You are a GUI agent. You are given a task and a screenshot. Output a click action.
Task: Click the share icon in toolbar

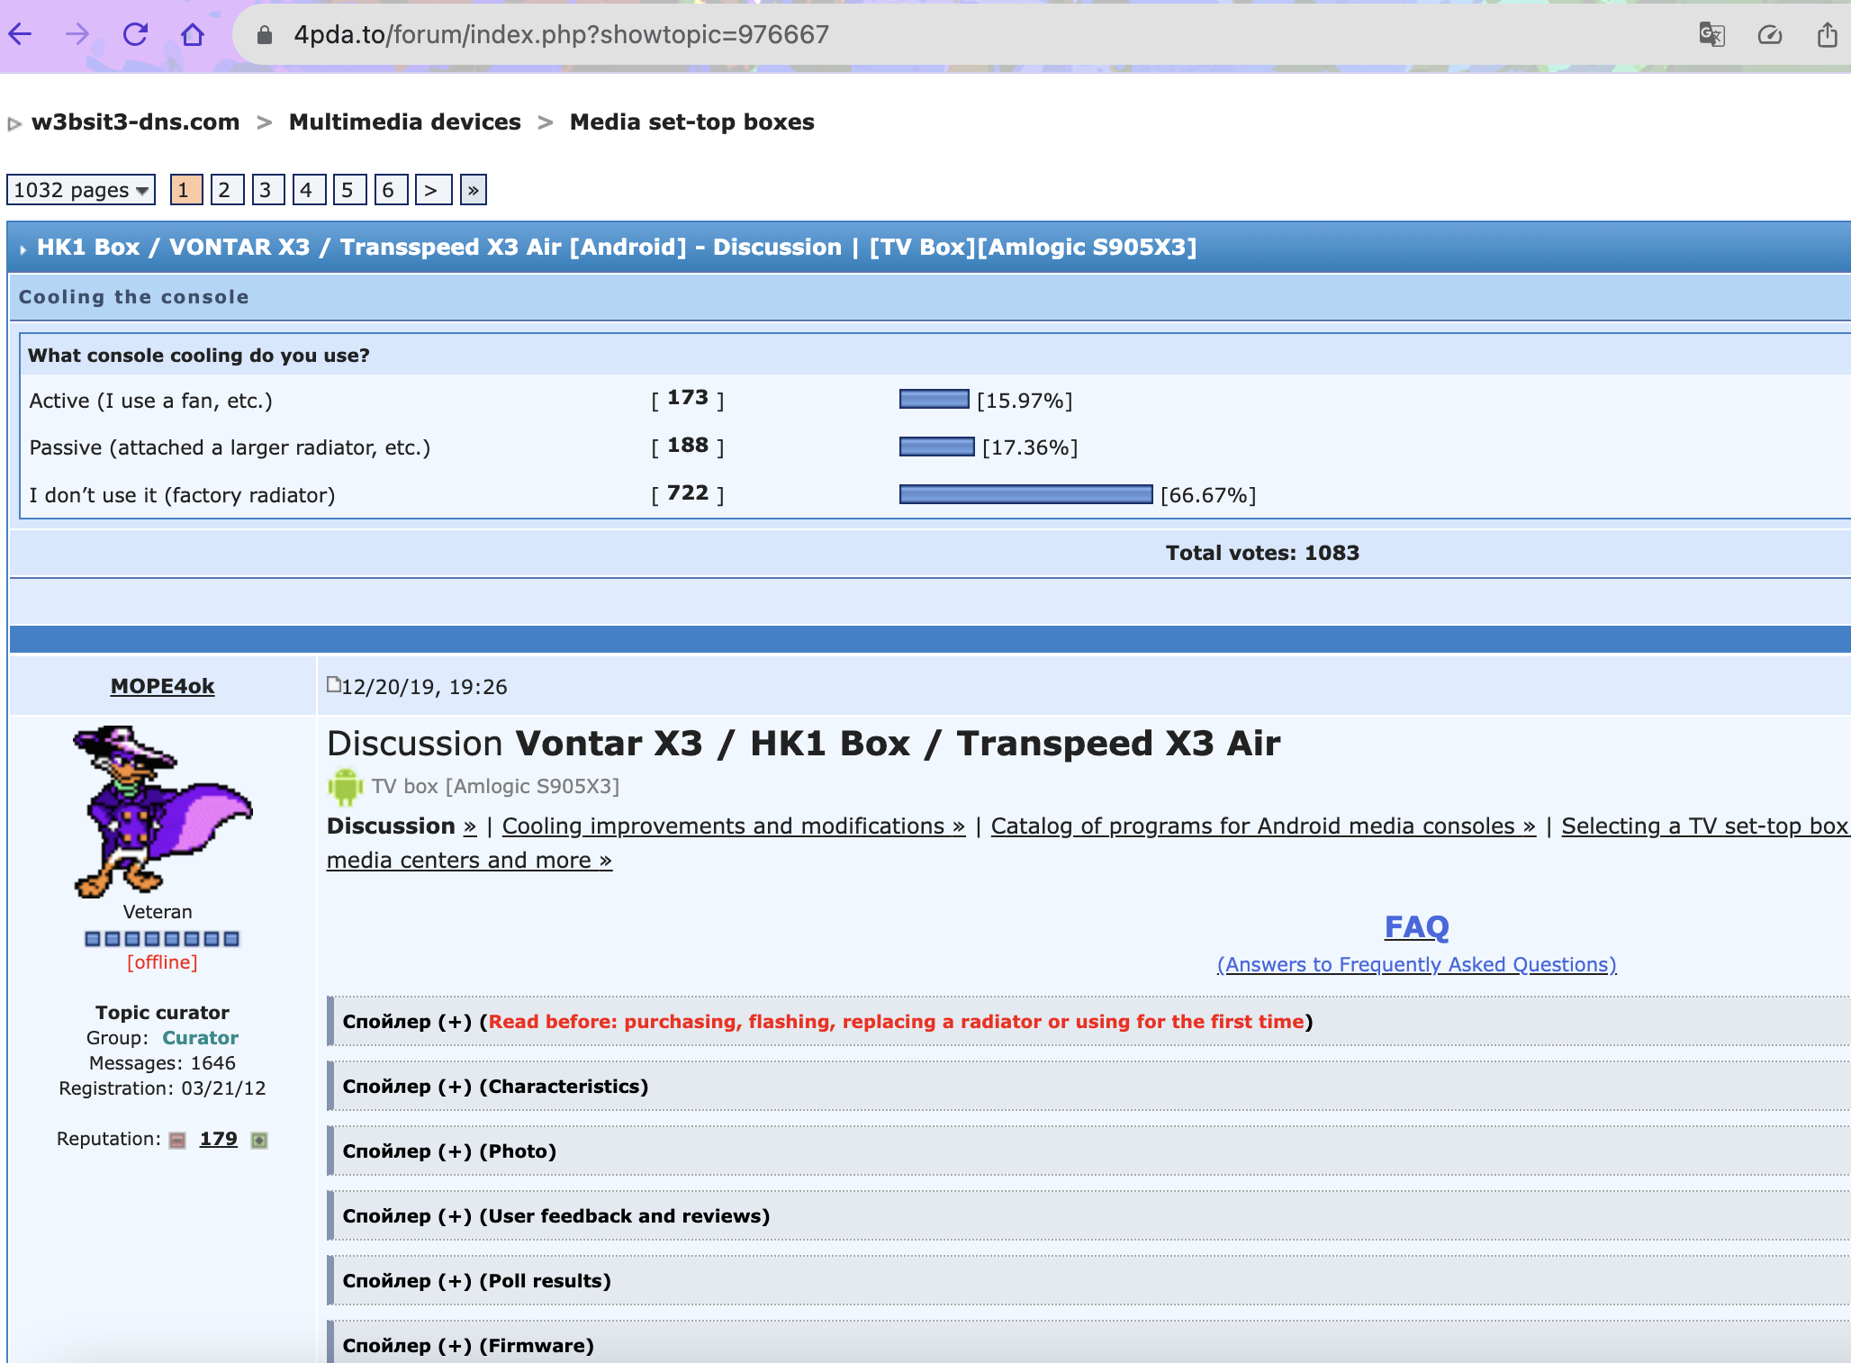coord(1827,35)
